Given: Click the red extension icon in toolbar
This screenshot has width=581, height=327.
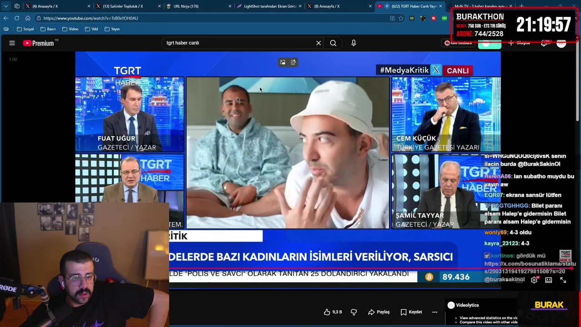Looking at the screenshot, I should [x=433, y=18].
